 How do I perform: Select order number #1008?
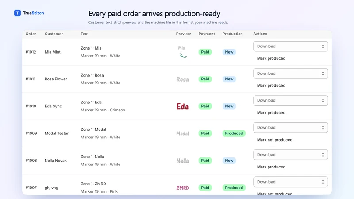pos(31,161)
